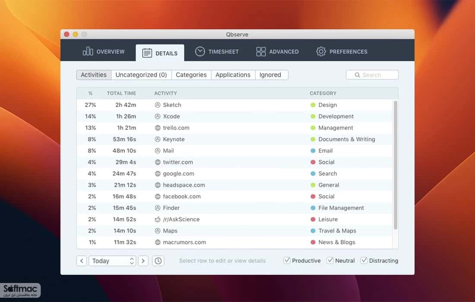This screenshot has width=475, height=302.
Task: Click the twitter.com globe icon
Action: click(158, 162)
